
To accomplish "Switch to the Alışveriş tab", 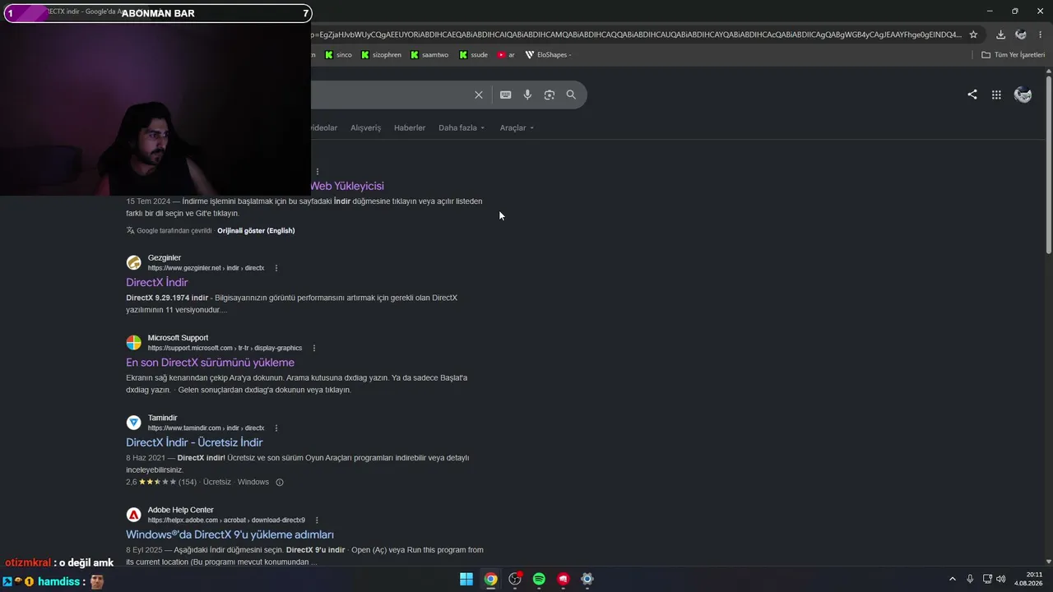I will click(x=365, y=128).
